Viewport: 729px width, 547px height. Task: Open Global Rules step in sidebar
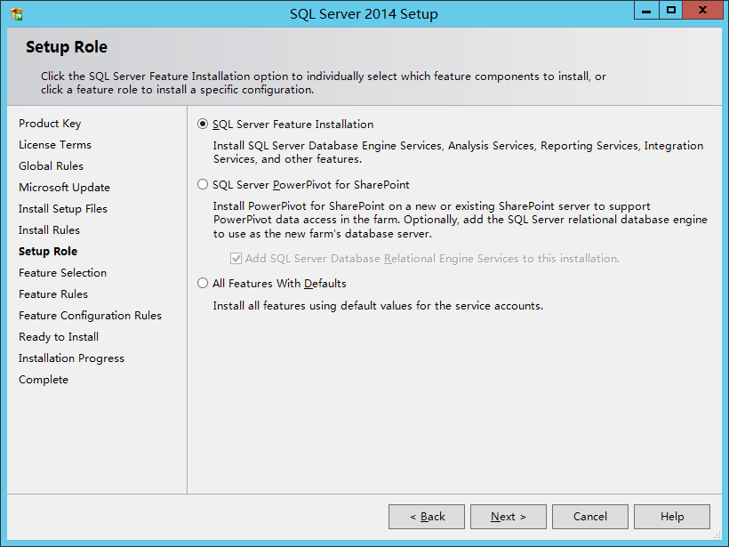52,166
